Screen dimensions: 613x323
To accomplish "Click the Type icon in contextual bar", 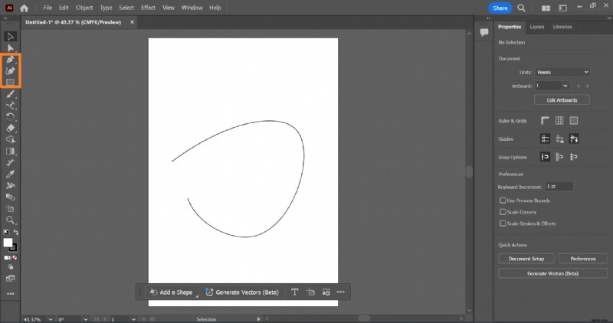I will tap(295, 292).
